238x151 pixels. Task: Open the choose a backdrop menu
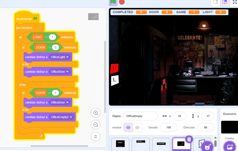click(230, 147)
